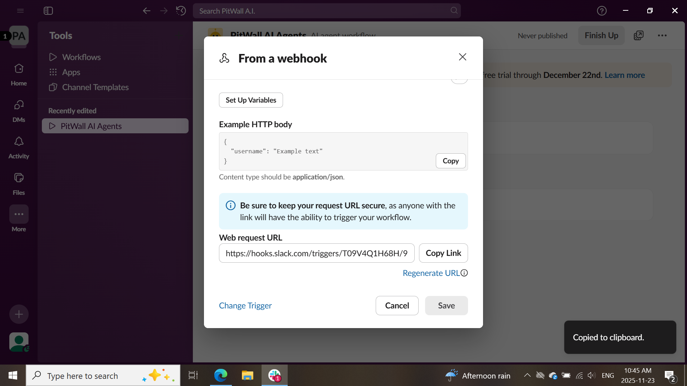Open the Home sidebar view
687x386 pixels.
coord(19,74)
